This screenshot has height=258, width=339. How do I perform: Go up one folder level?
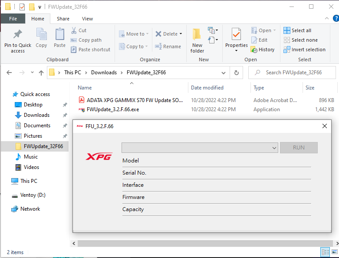pyautogui.click(x=41, y=73)
